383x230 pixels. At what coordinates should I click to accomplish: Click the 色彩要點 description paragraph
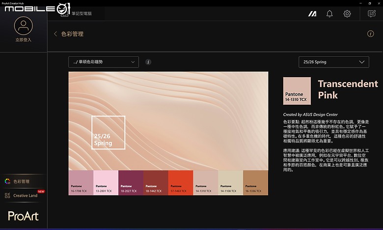[x=326, y=131]
